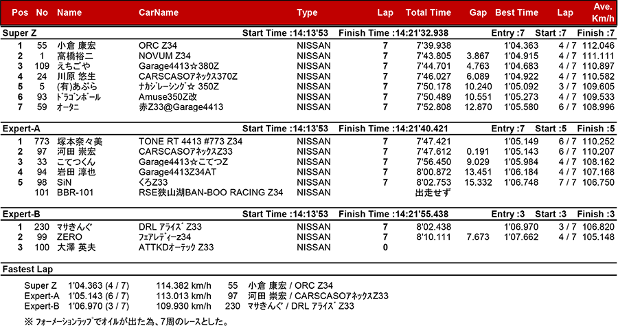
Task: Click fastest lap speed '113.013 km/h'
Action: tap(183, 296)
